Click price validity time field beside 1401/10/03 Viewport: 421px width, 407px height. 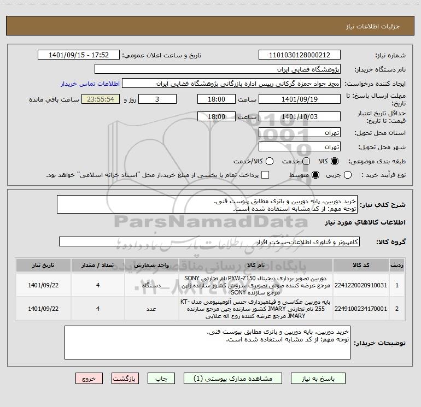[x=217, y=116]
